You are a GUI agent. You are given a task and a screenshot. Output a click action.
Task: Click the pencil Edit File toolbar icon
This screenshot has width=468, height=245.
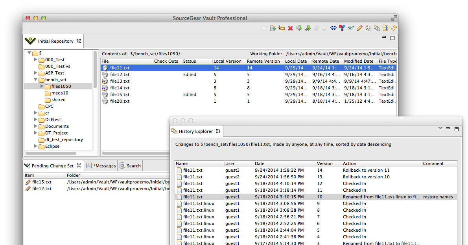tap(359, 28)
